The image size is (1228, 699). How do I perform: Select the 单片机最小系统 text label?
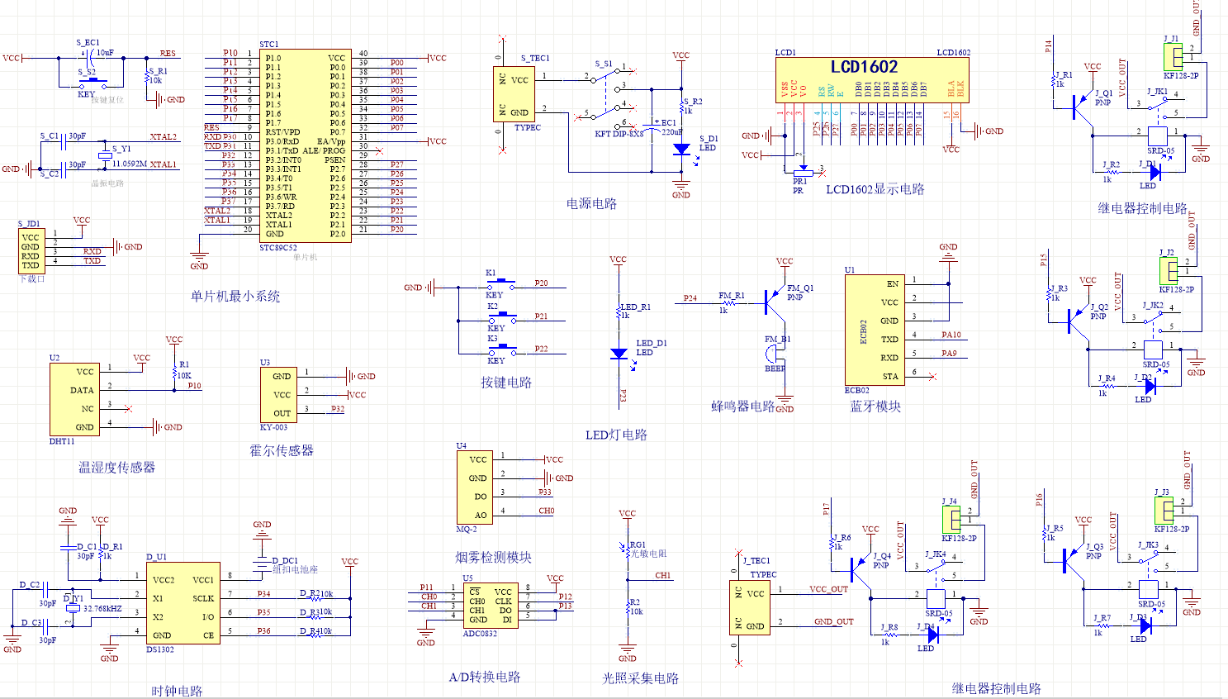235,296
